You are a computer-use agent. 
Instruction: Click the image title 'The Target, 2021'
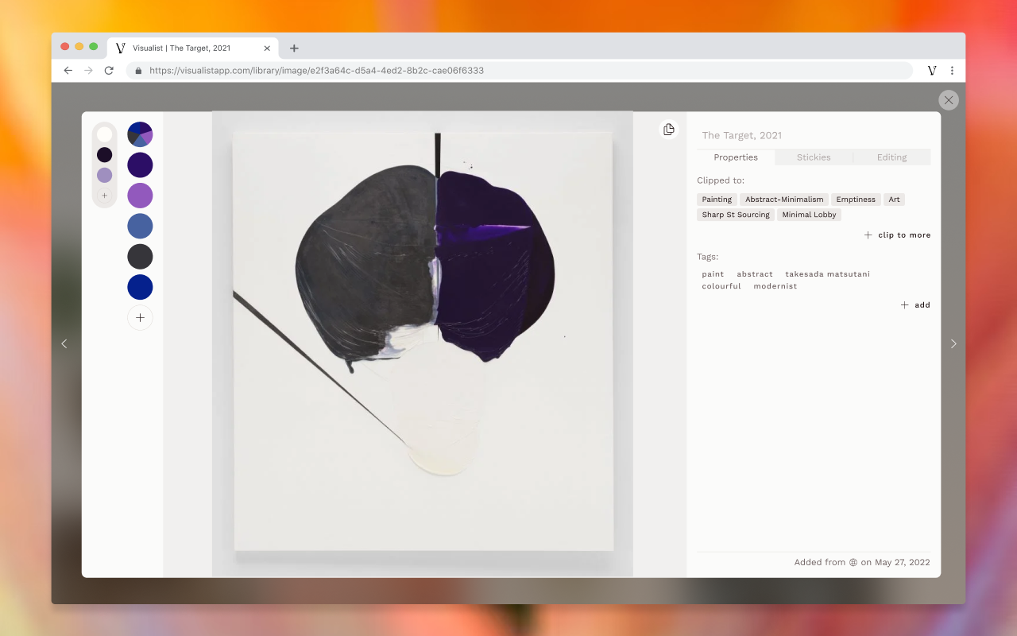pos(742,135)
